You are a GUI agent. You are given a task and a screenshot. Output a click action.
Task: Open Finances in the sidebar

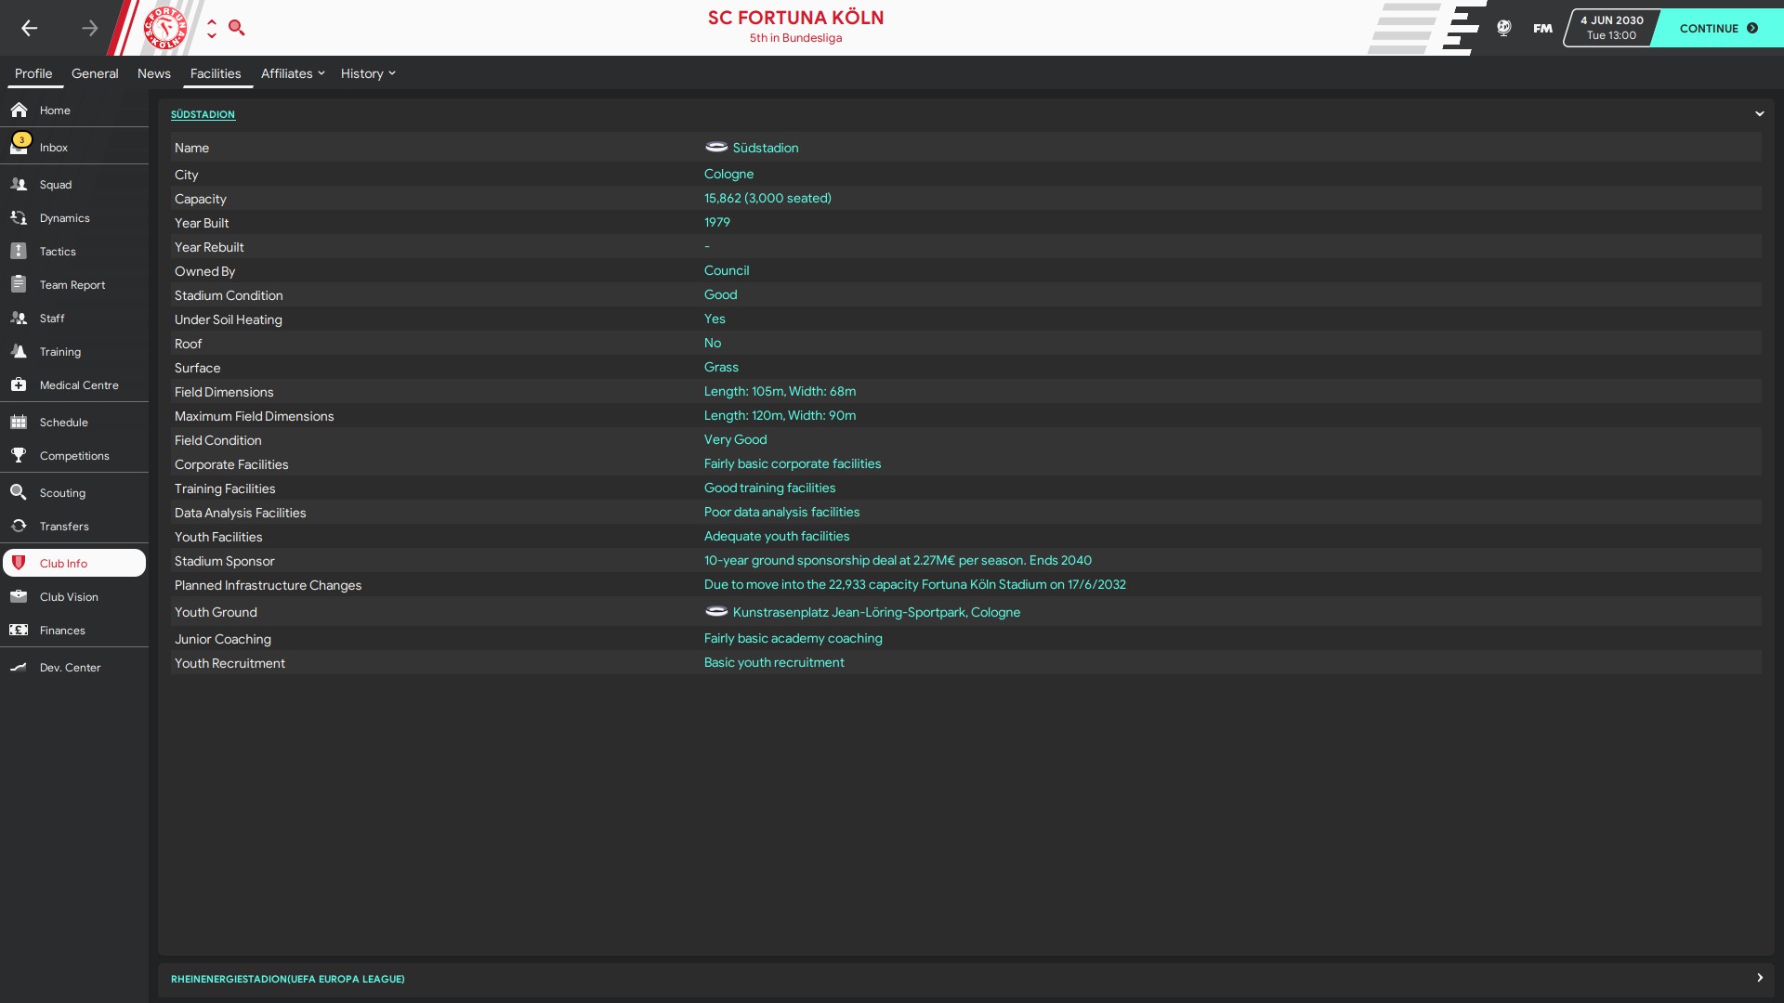(x=62, y=631)
